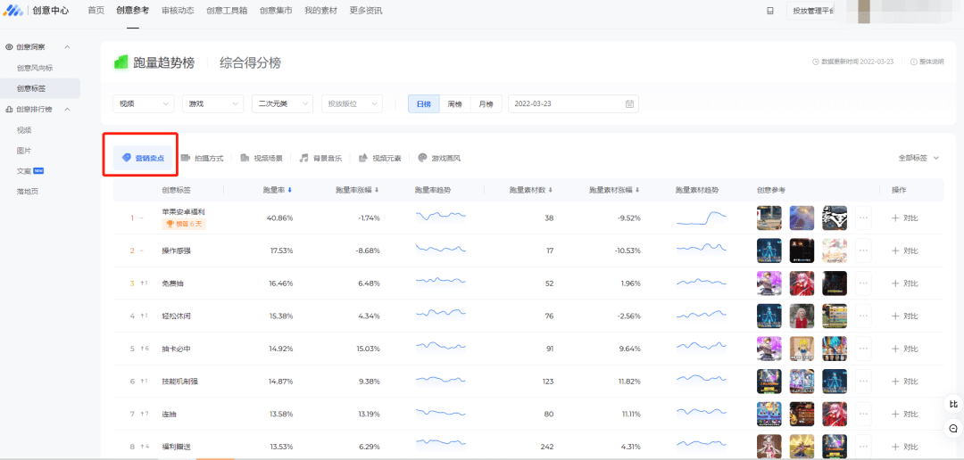Open more references for 连抽 row
This screenshot has width=964, height=460.
(863, 414)
